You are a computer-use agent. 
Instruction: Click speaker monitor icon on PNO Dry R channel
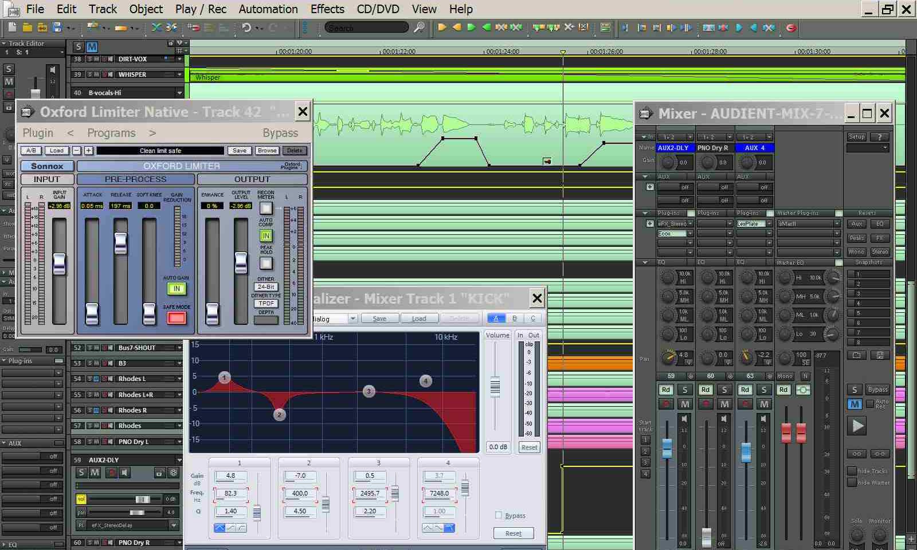click(x=723, y=419)
